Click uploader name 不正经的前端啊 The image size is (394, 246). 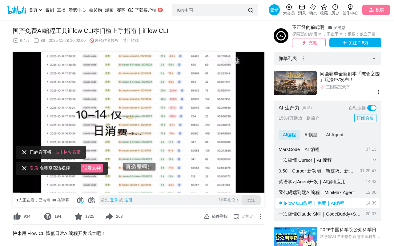coord(308,27)
